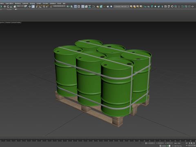
Task: Toggle the Layer Explorer
Action: point(79,7)
